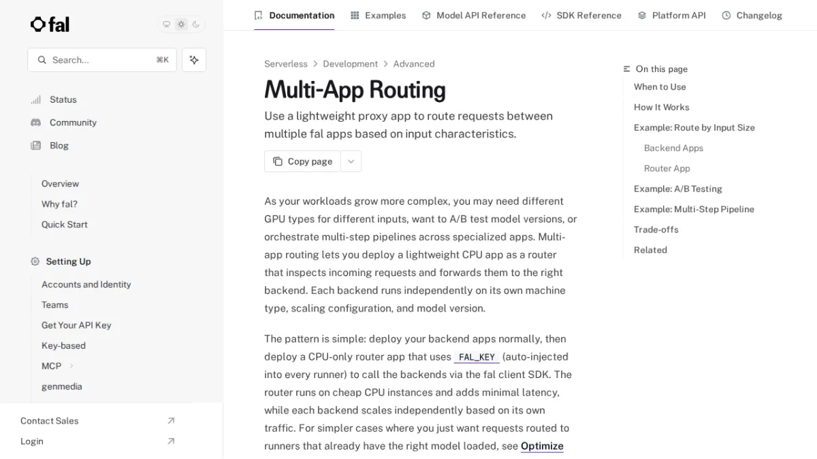Click the Community Discord icon
This screenshot has width=817, height=459.
pyautogui.click(x=35, y=122)
